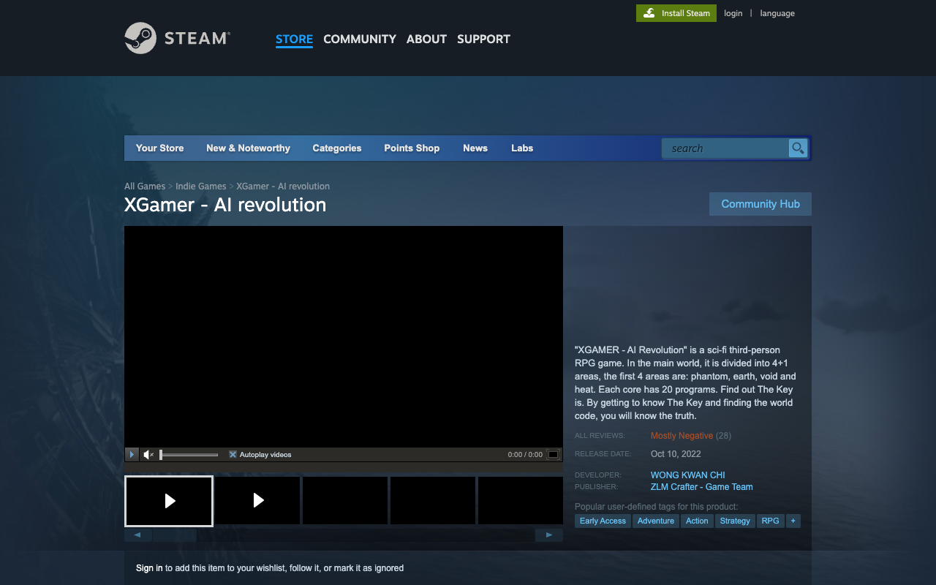
Task: Click the 0:00 / 0:00 video time
Action: (x=525, y=455)
